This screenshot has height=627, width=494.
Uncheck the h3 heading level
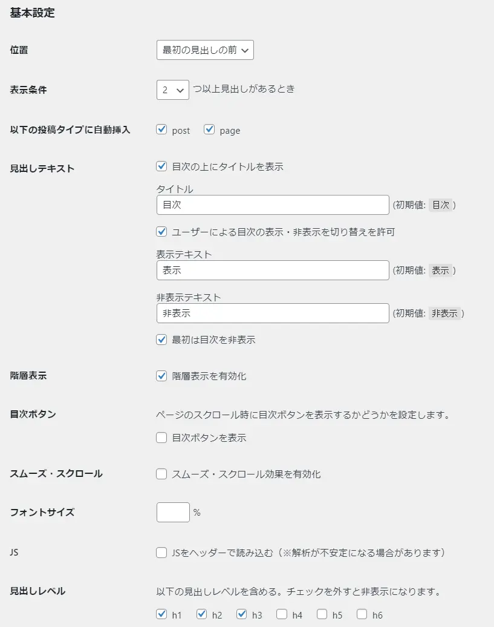click(242, 614)
